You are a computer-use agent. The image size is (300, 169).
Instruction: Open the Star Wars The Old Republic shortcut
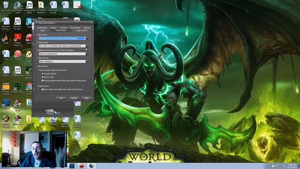tap(18, 23)
